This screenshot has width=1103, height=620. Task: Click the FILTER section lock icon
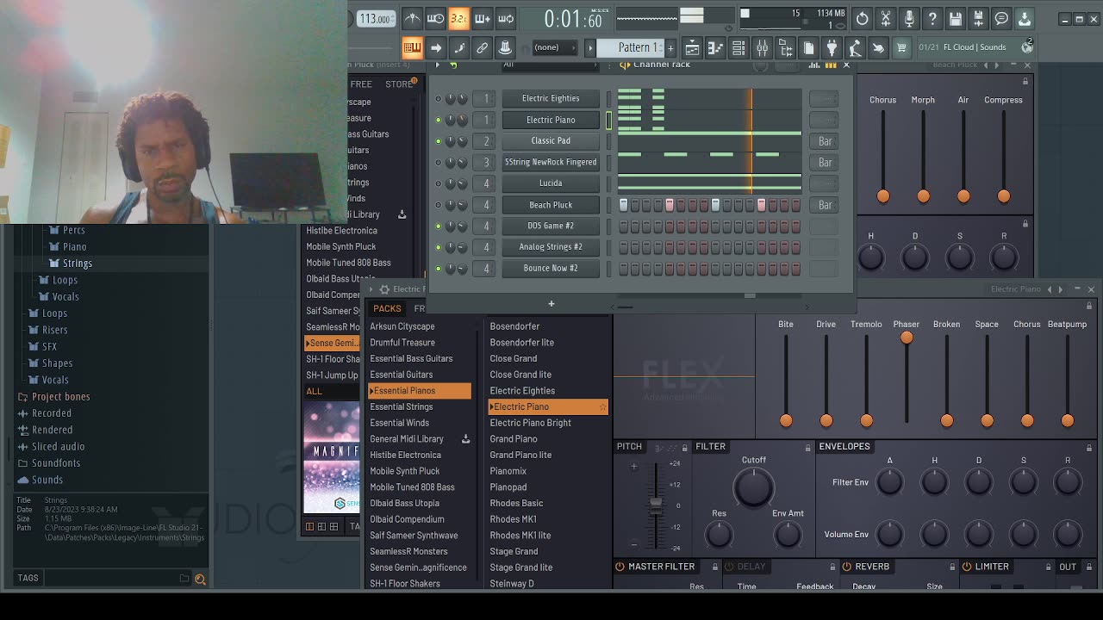[807, 447]
